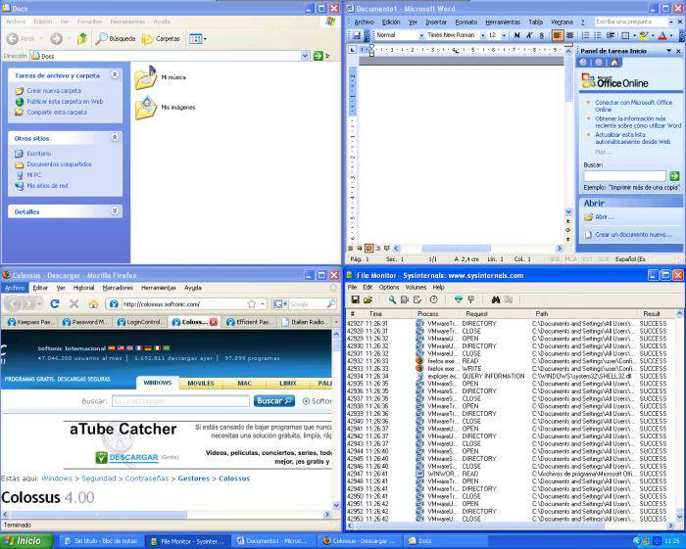Click the Inicio Start button
Image resolution: width=686 pixels, height=549 pixels.
pyautogui.click(x=26, y=541)
